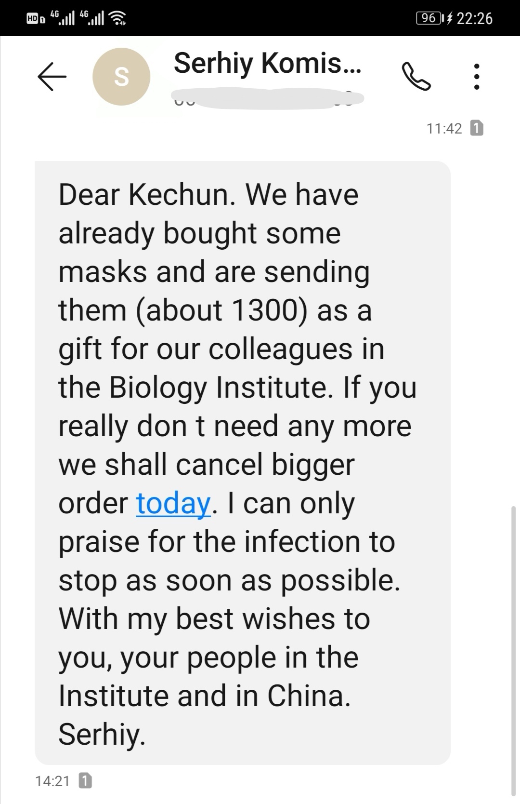Call Serhiy using the phone icon
This screenshot has width=520, height=804.
click(416, 76)
